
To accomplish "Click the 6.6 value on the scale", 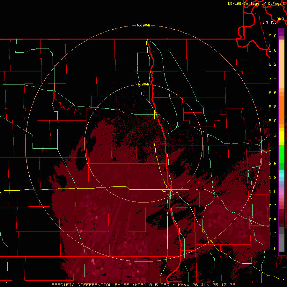I will (273, 92).
